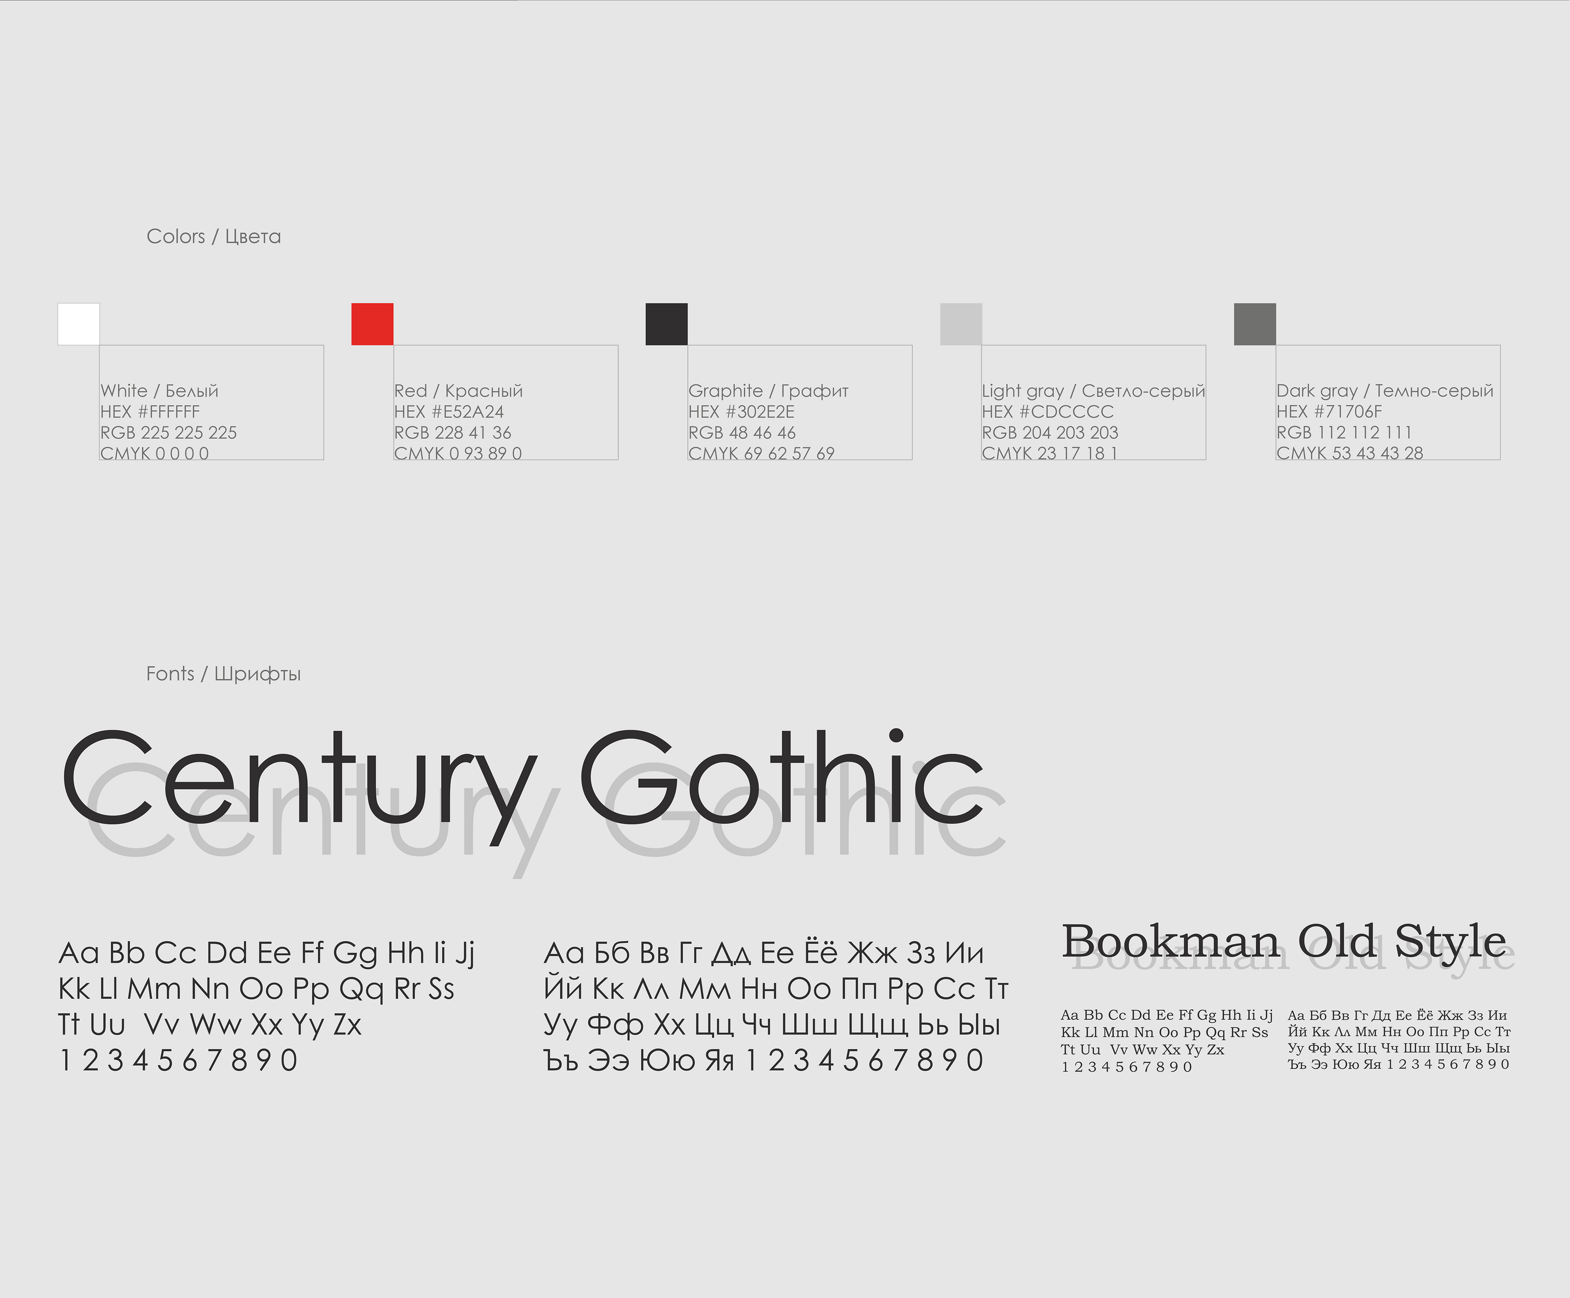Click the HEX #E52A24 text
The width and height of the screenshot is (1570, 1298).
coord(448,412)
